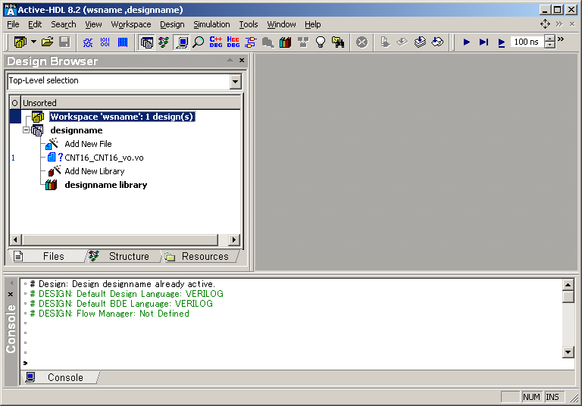Open the File menu
Screen dimensions: 582x406
(13, 24)
